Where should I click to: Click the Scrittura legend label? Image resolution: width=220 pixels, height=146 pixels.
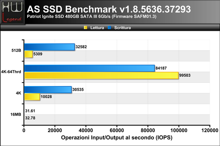pyautogui.click(x=122, y=28)
